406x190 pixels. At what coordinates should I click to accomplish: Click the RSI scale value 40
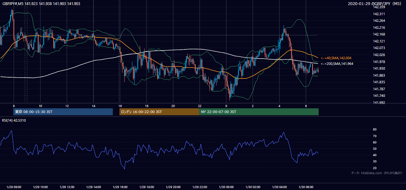(375, 155)
